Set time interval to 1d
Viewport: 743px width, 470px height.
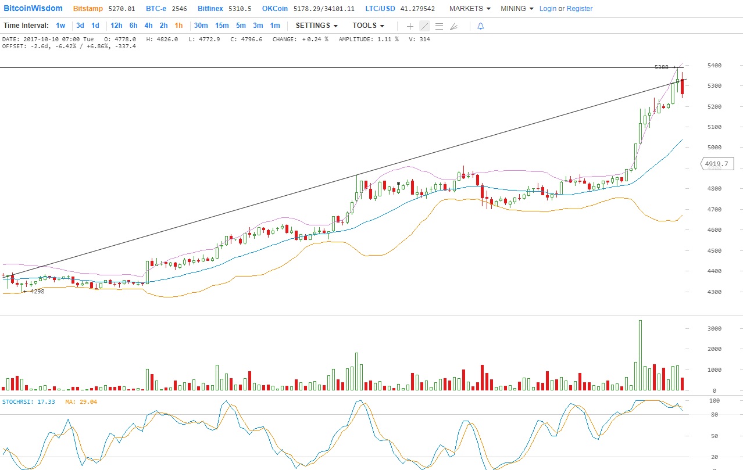pos(95,26)
